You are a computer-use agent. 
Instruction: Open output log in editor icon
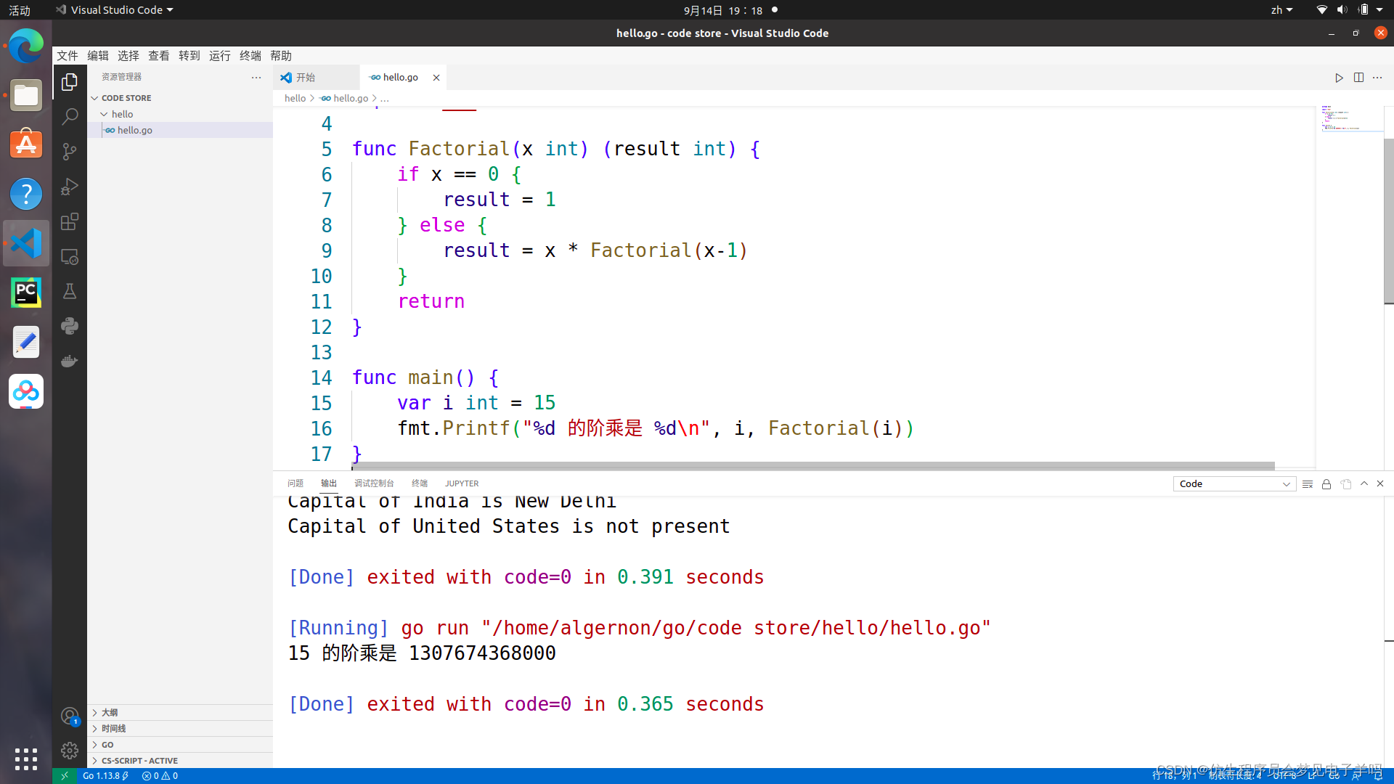pos(1346,484)
